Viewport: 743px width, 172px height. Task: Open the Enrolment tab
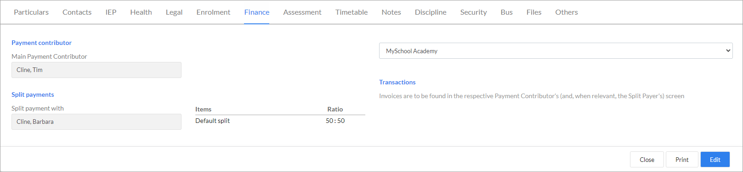[213, 12]
